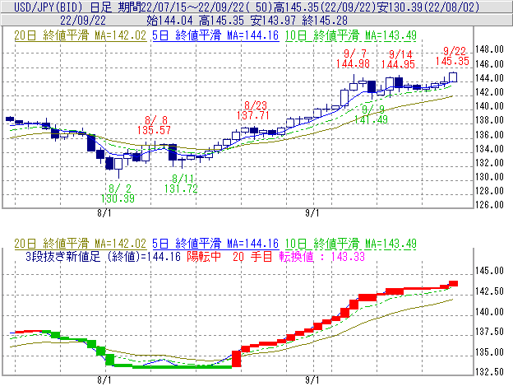Click the 3段抜き新値足 (終値)=144.16 label
The image size is (513, 391).
tap(103, 256)
